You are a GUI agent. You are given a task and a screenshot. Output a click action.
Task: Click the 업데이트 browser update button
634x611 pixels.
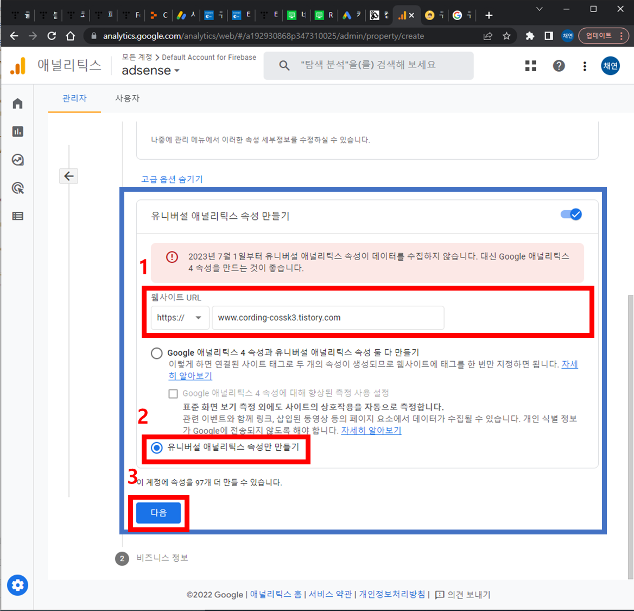(603, 36)
